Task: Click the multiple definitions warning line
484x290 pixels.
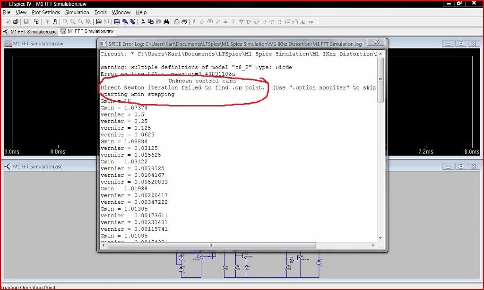Action: (196, 67)
